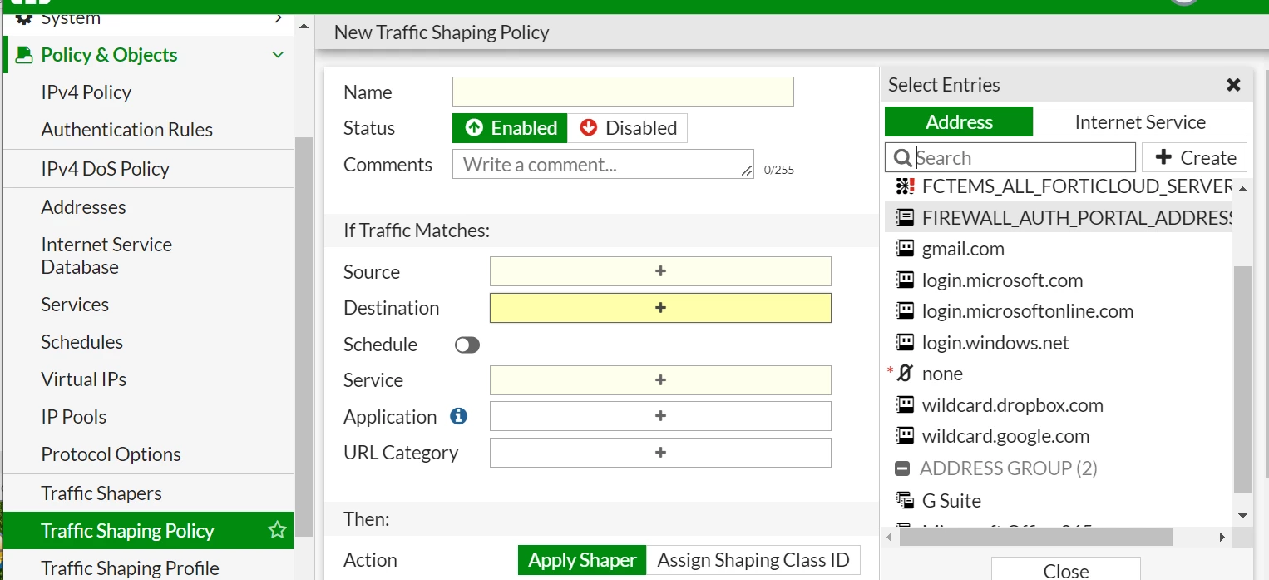
Task: Open Protocol Options page
Action: [111, 454]
